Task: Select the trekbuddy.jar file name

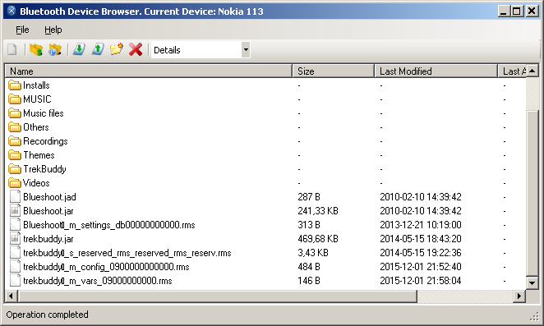Action: click(x=48, y=239)
